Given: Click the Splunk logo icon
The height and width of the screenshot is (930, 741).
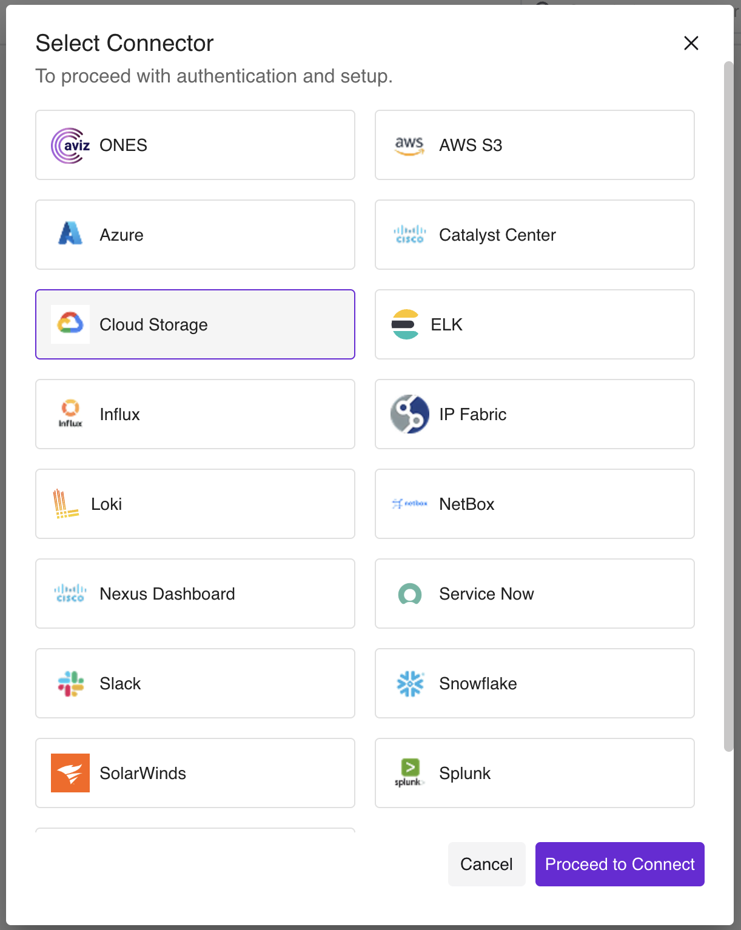Looking at the screenshot, I should click(409, 773).
